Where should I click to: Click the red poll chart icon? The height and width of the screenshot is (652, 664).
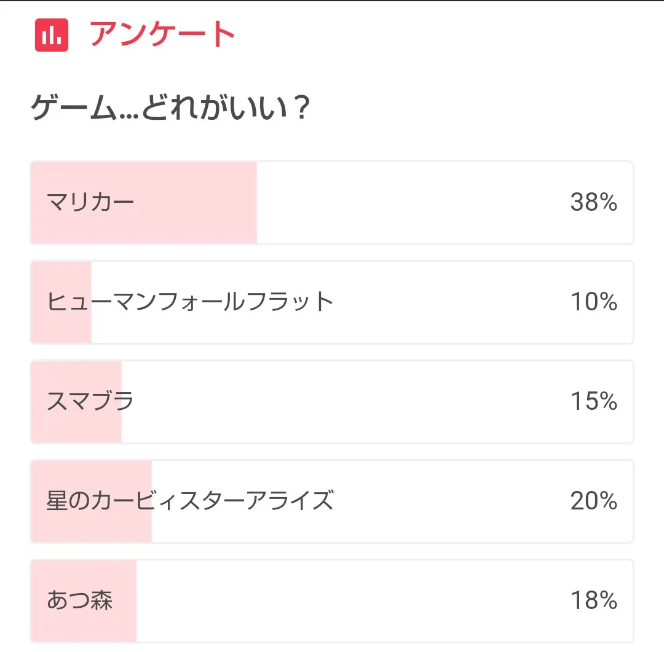click(x=51, y=35)
